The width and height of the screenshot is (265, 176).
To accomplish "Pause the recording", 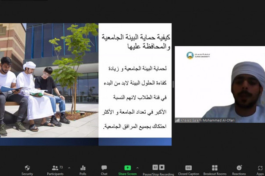I will (x=155, y=168).
